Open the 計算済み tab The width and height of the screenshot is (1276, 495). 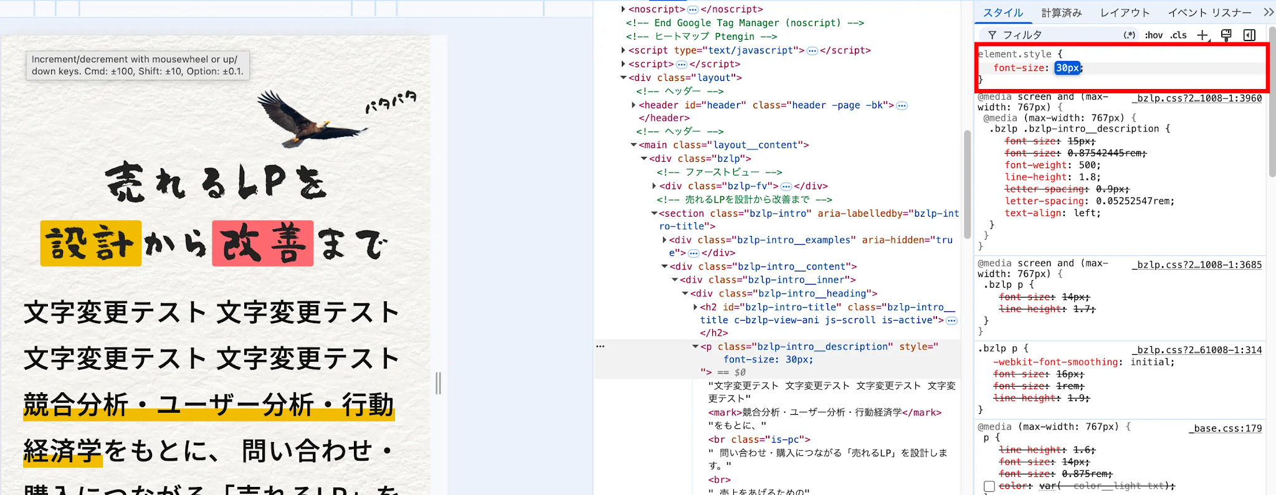pyautogui.click(x=1062, y=12)
